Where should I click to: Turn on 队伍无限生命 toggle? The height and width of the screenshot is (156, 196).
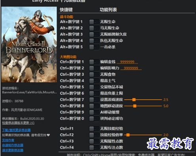pyautogui.click(x=94, y=40)
